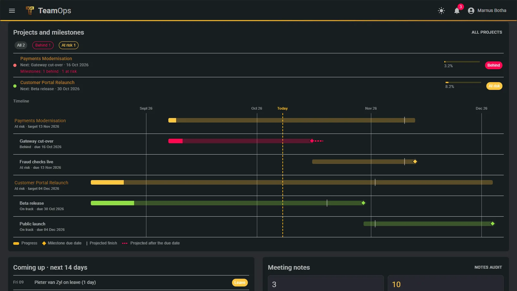Open NOTES AUDIT link

point(488,267)
